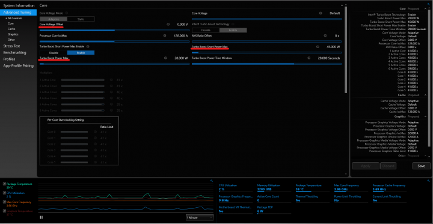Image resolution: width=433 pixels, height=224 pixels.
Task: Click the Processor Core IccMax slider
Action: point(115,41)
